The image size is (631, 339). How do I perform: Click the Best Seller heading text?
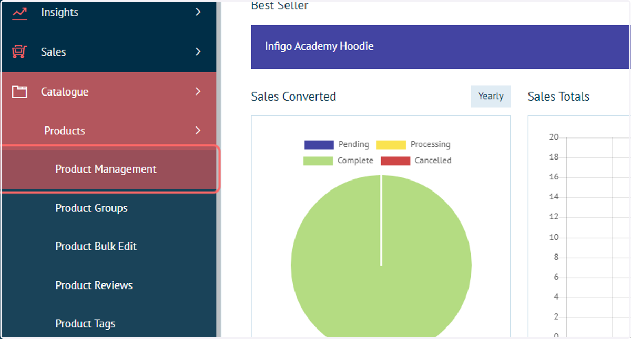280,6
